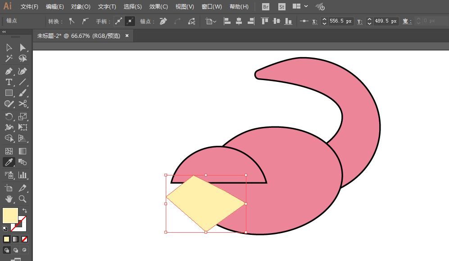Viewport: 449px width, 261px height.
Task: Open the 窗口(W) menu
Action: [212, 7]
